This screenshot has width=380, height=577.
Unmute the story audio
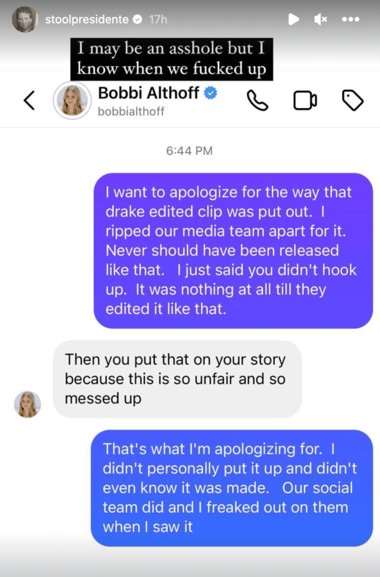[320, 19]
